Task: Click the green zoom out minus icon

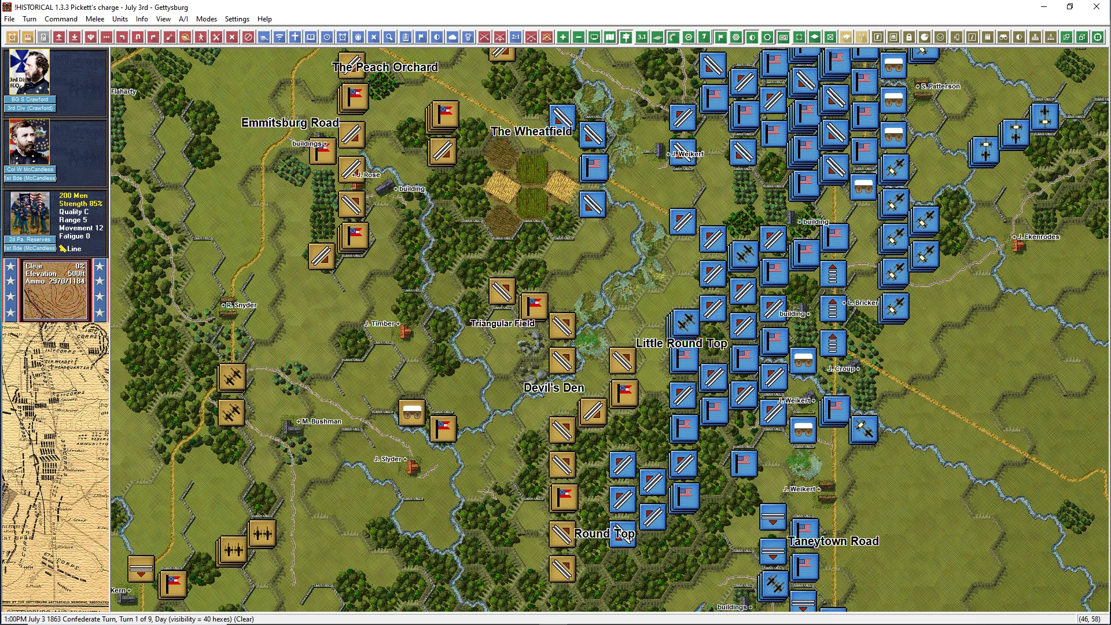Action: [578, 37]
